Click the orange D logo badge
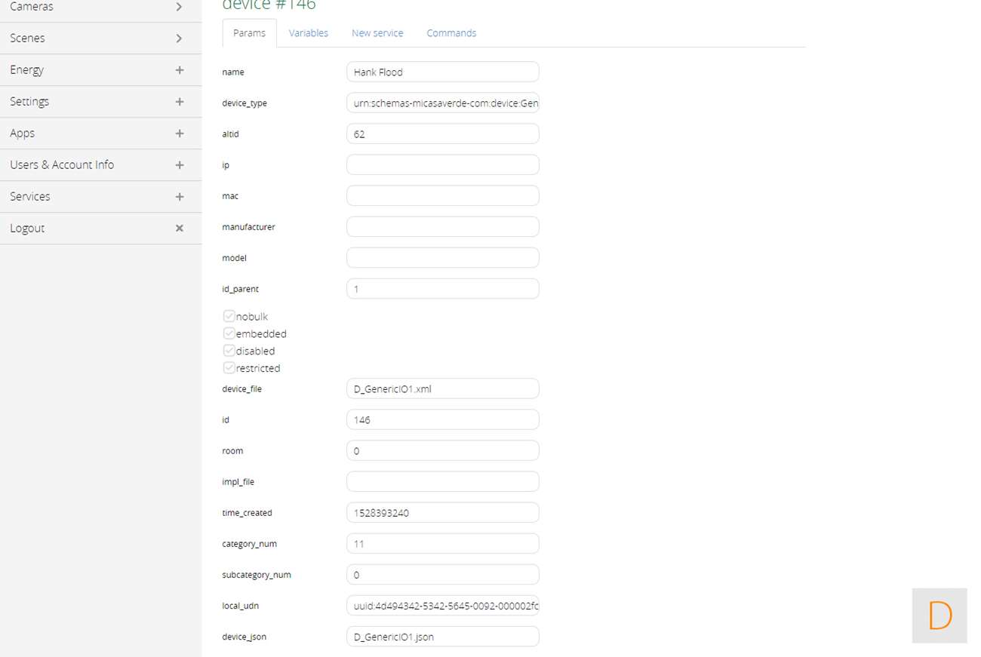The width and height of the screenshot is (981, 657). pyautogui.click(x=939, y=616)
